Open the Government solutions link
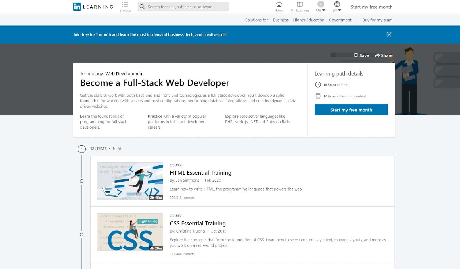This screenshot has width=460, height=269. [x=340, y=20]
